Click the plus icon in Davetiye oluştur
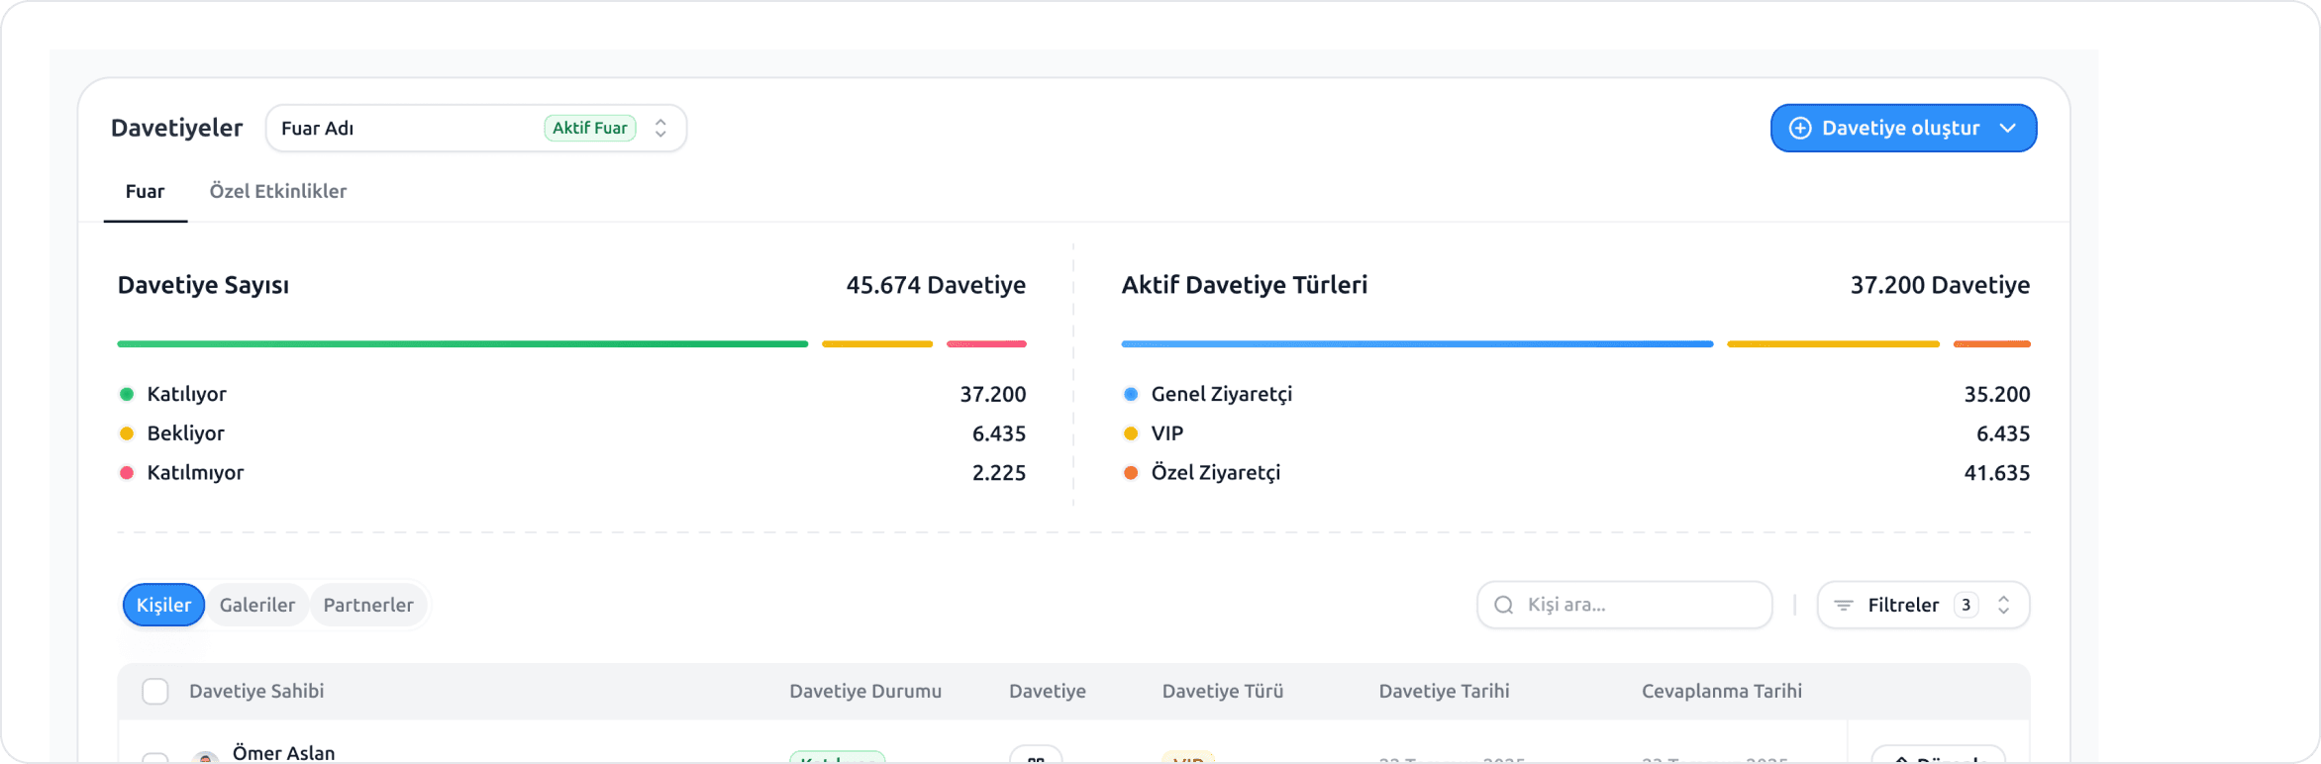This screenshot has height=764, width=2321. point(1800,129)
